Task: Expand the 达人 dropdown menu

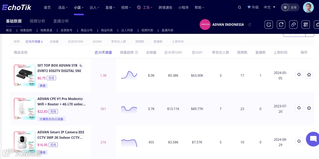Action: tap(95, 7)
